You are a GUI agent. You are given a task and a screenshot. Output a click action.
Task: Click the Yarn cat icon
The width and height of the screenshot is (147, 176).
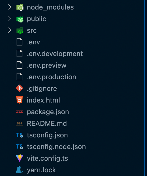tap(19, 170)
